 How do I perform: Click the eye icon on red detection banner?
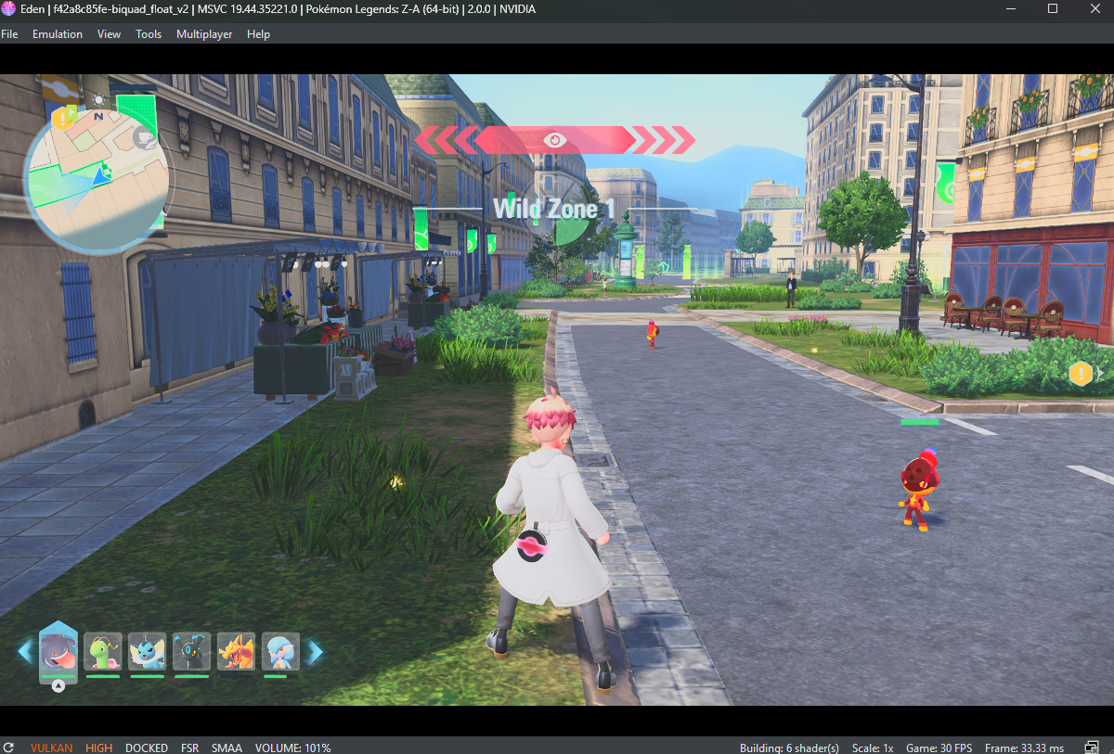tap(554, 140)
